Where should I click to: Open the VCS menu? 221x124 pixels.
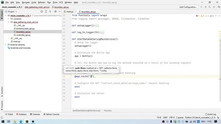61,2
